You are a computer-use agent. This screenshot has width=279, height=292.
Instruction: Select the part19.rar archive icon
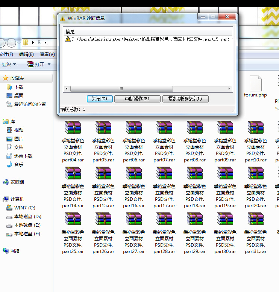pyautogui.click(x=225, y=174)
